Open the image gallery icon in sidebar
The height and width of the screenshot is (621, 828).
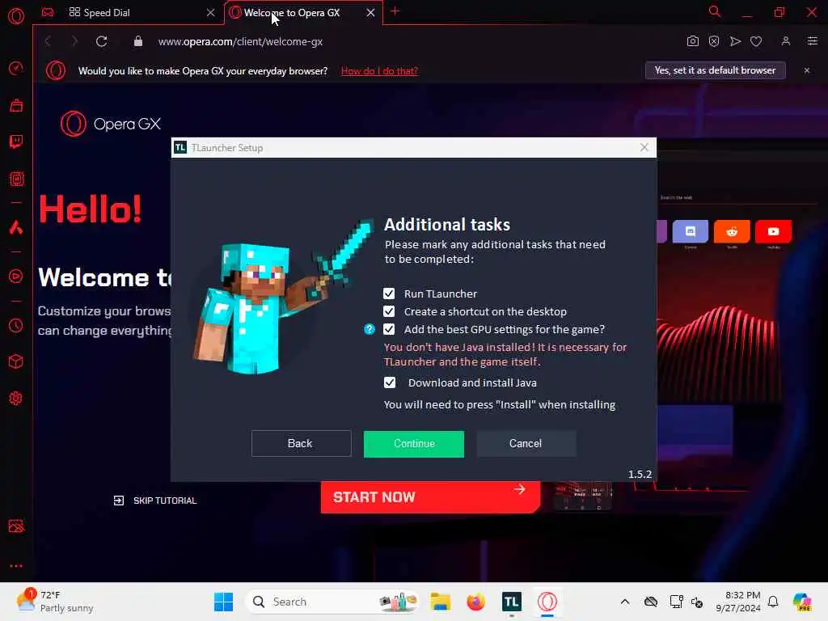[x=16, y=526]
